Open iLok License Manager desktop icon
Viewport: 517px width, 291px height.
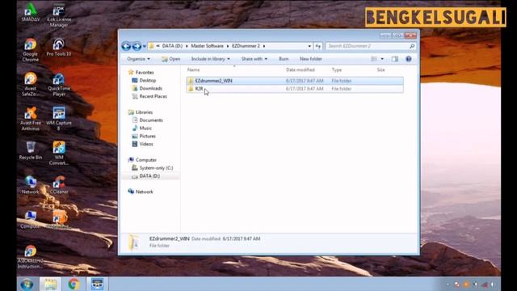[59, 15]
